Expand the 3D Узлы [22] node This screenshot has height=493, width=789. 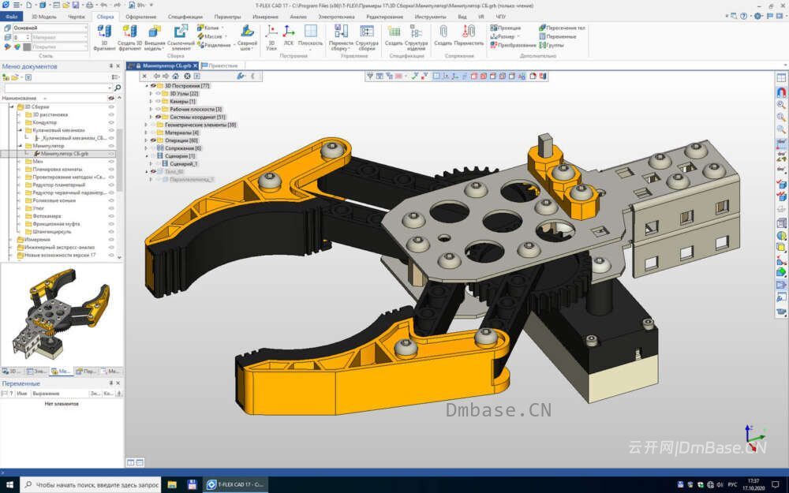[151, 94]
